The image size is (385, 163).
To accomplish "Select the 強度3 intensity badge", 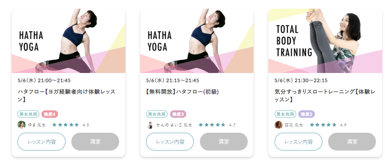I will click(x=178, y=114).
